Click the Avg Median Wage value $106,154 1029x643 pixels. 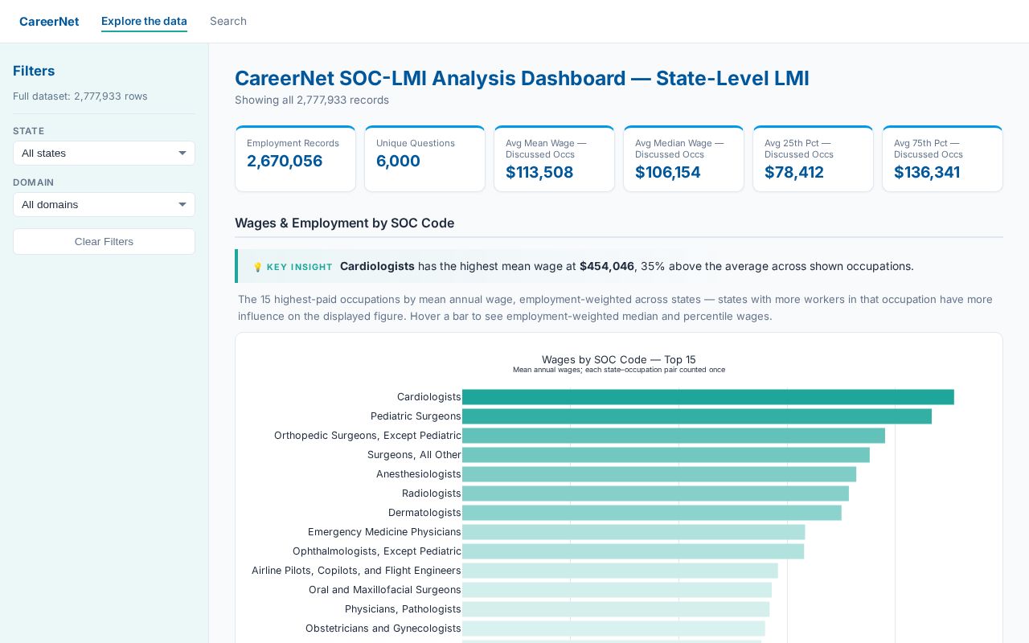pos(668,172)
